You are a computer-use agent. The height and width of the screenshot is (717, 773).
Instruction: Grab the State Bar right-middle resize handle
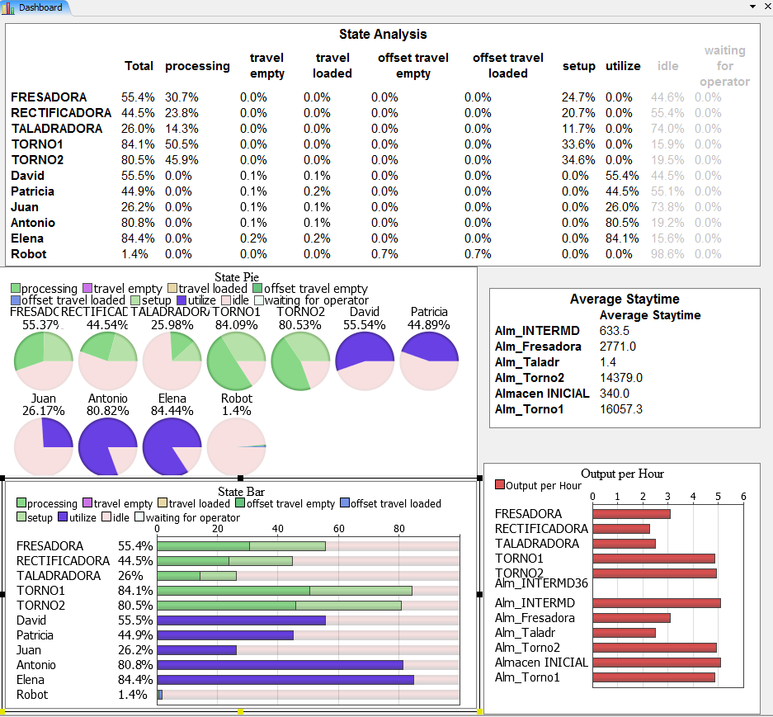tap(479, 593)
